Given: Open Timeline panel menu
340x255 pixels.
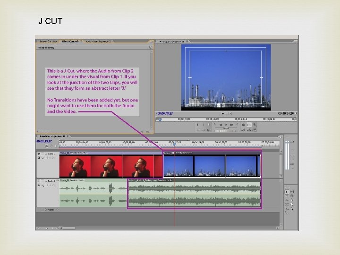Looking at the screenshot, I should pyautogui.click(x=280, y=137).
